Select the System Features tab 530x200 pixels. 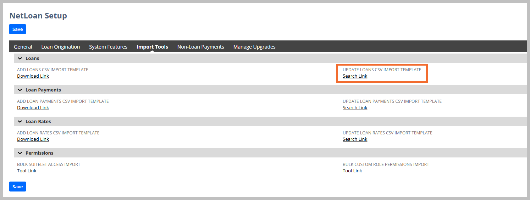click(x=108, y=47)
